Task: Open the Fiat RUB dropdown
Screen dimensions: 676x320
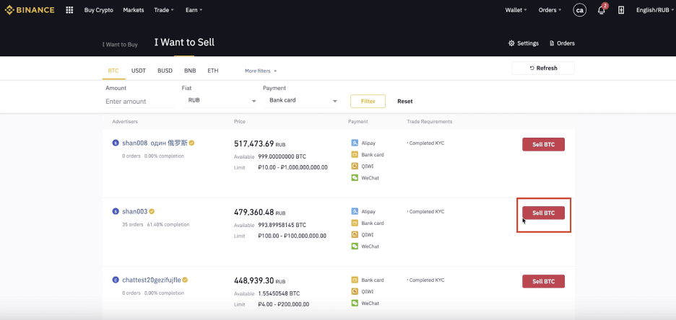Action: point(219,100)
